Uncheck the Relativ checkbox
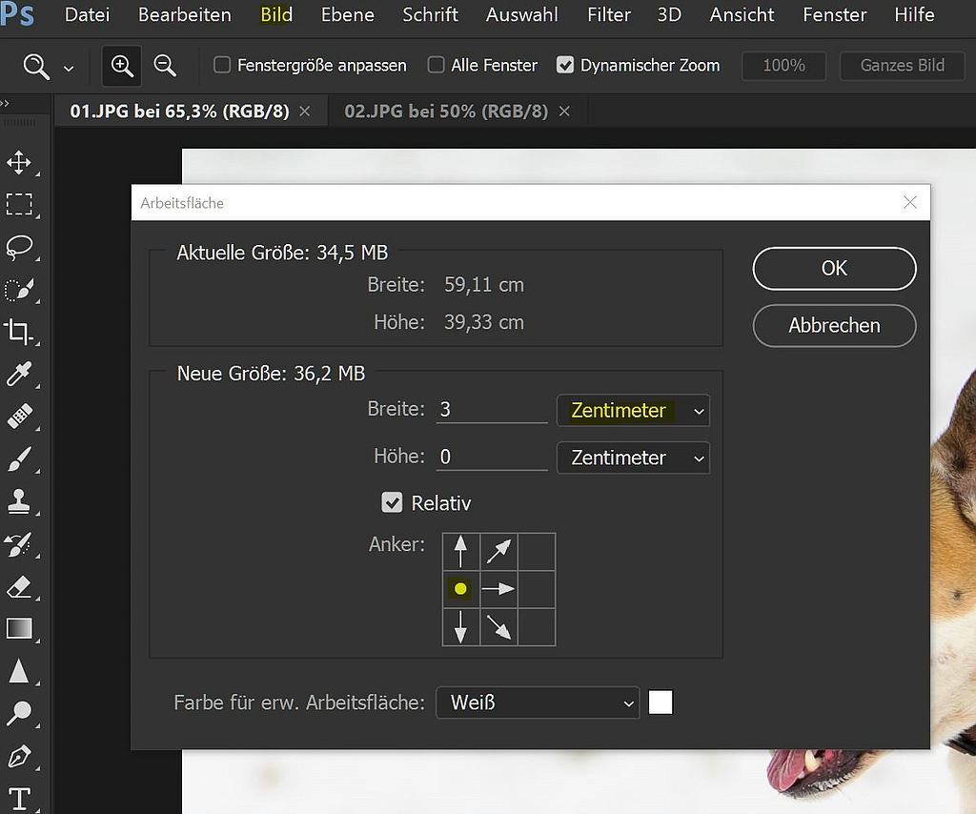 point(392,502)
